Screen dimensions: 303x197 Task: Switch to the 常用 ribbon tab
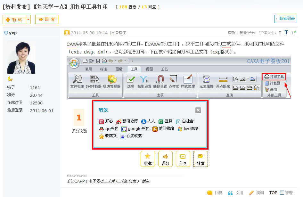pyautogui.click(x=88, y=69)
